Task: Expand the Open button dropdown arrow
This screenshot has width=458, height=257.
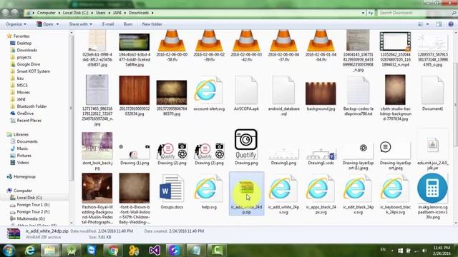Action: coord(57,24)
